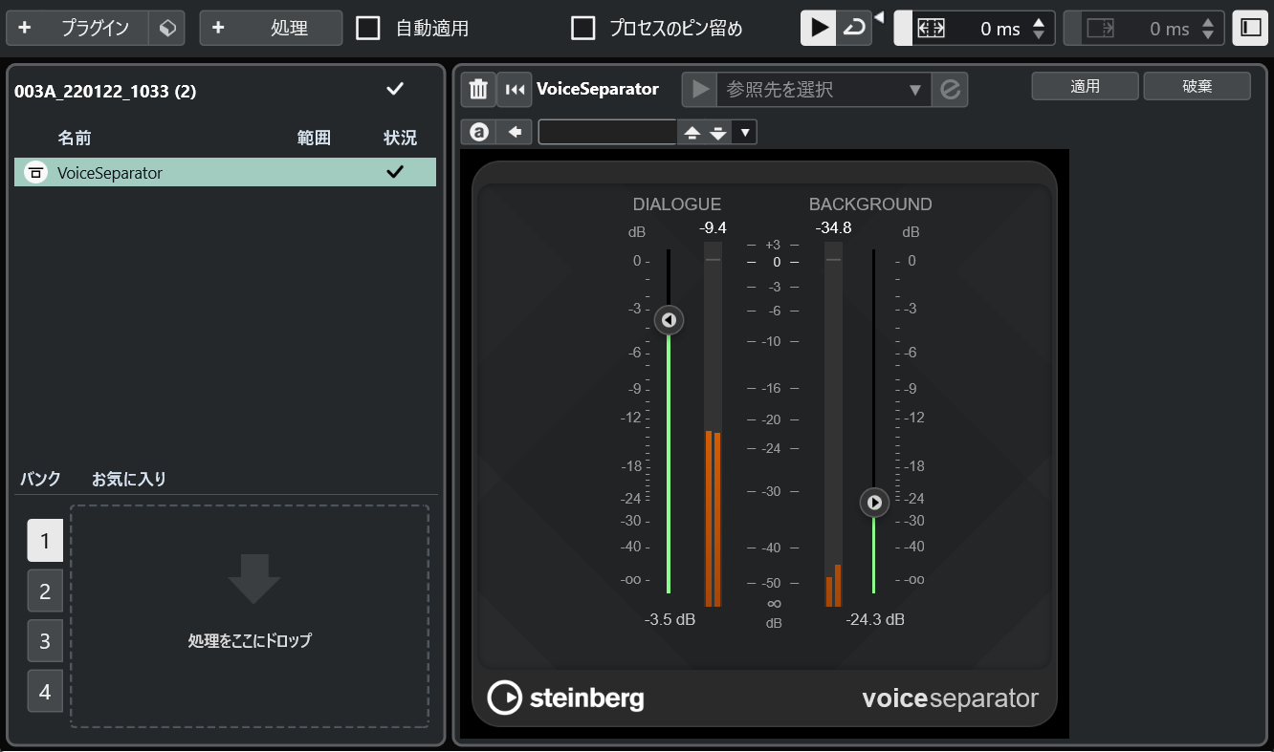Click the 名前 column header

tap(75, 138)
